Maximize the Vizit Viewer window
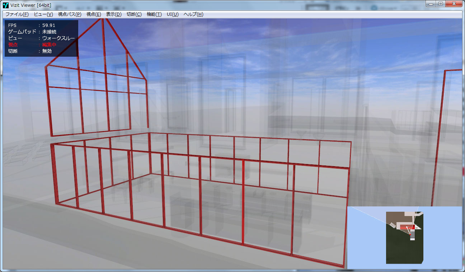Image resolution: width=465 pixels, height=272 pixels. [x=441, y=4]
